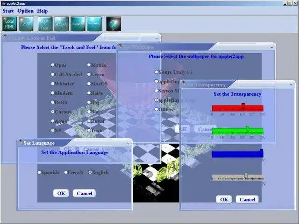Select the Bar look and feel
The width and height of the screenshot is (299, 224).
[93, 112]
